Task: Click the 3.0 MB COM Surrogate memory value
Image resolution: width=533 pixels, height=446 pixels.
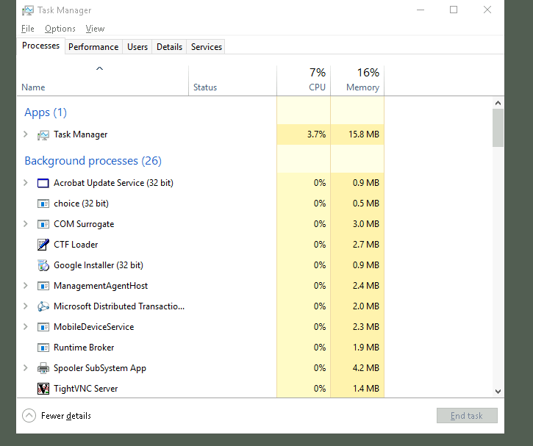Action: coord(366,224)
